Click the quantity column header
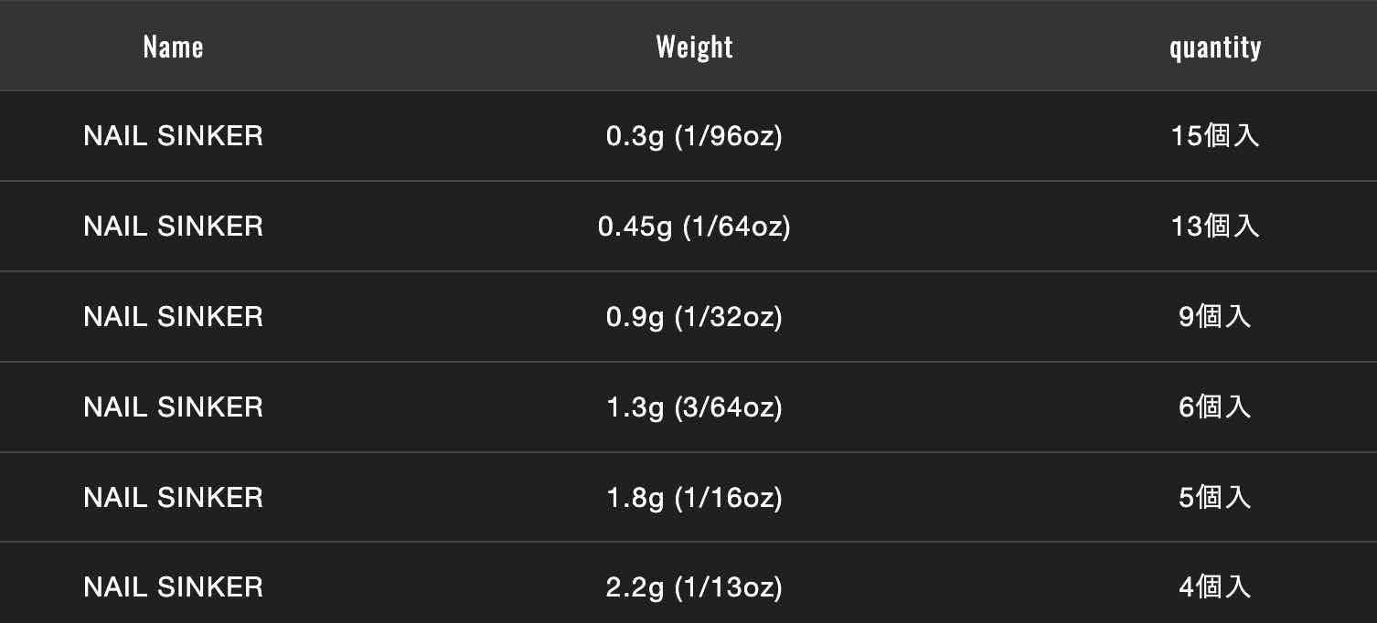 pos(1214,47)
